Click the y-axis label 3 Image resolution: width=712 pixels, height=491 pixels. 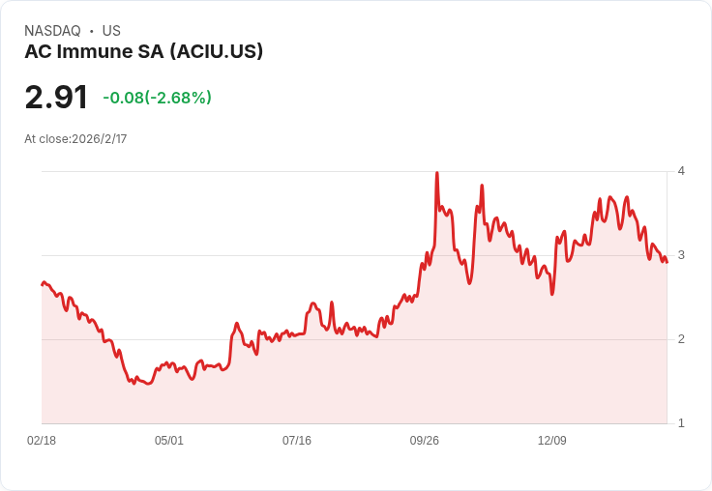681,255
